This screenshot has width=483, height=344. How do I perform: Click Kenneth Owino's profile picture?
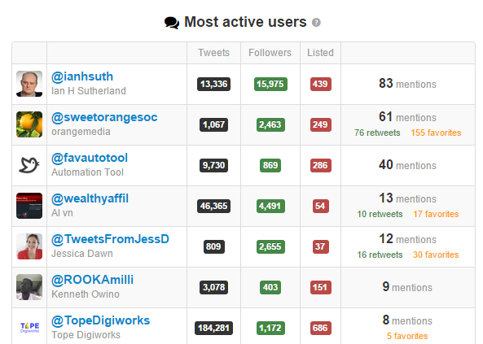[29, 287]
